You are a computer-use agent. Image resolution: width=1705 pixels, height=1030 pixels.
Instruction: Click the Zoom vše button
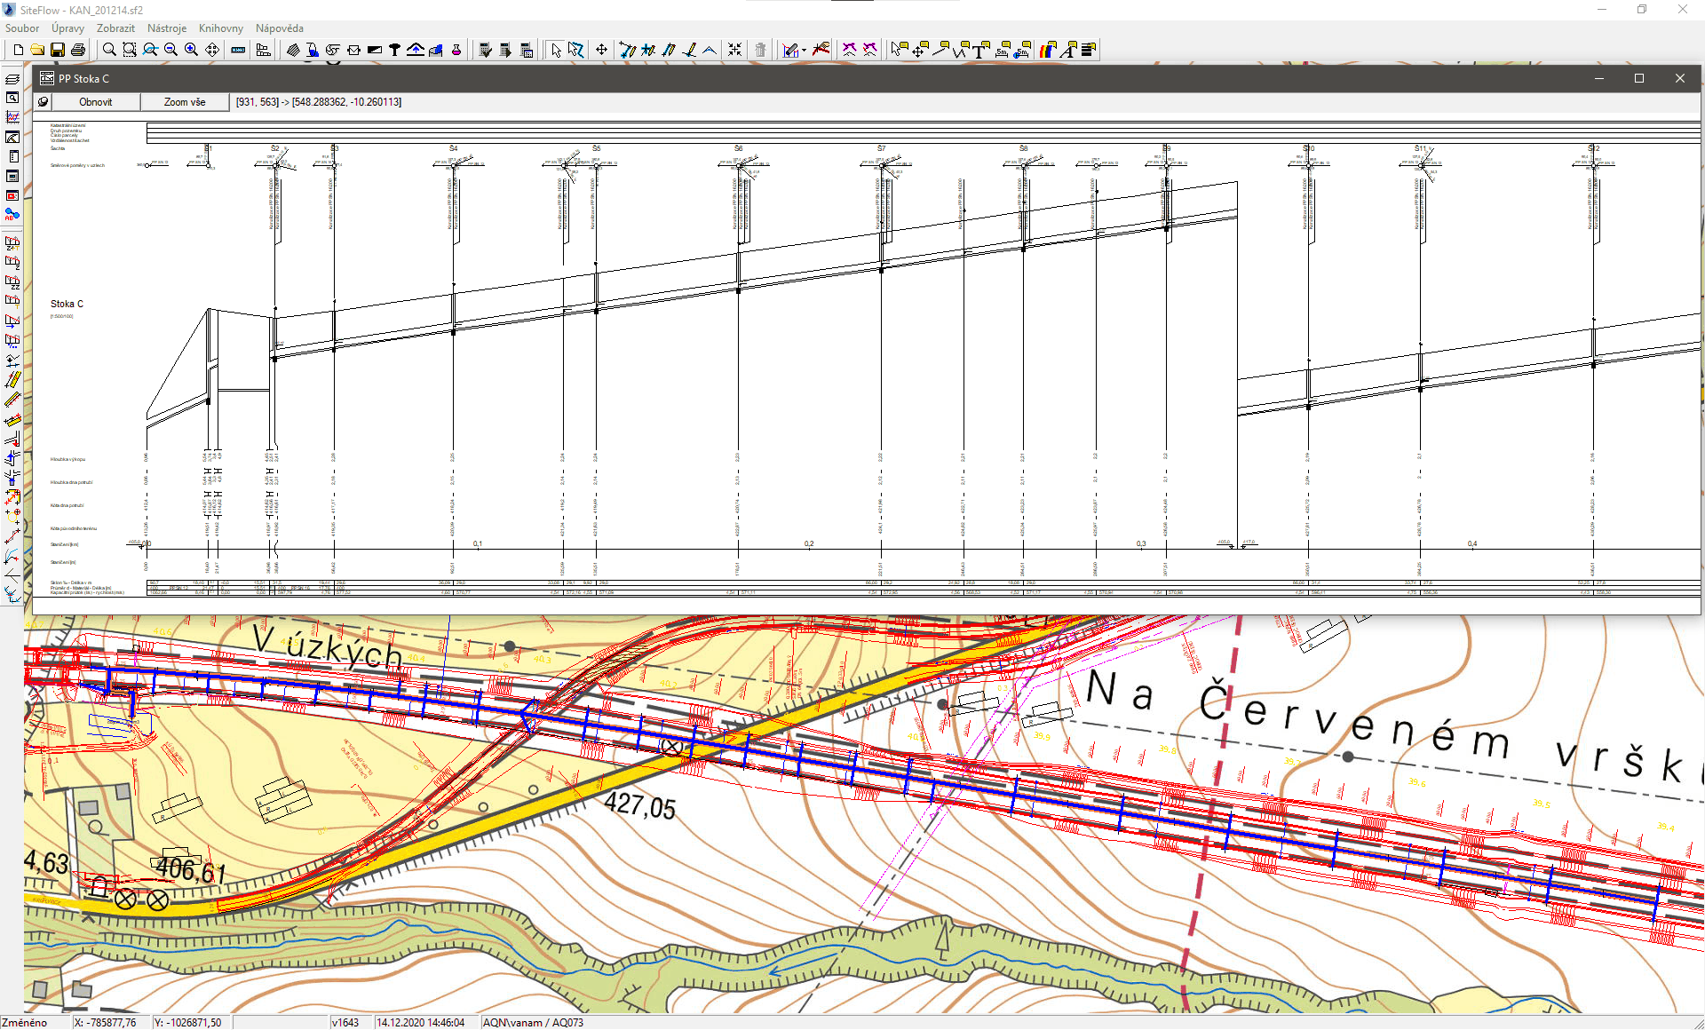(x=185, y=102)
